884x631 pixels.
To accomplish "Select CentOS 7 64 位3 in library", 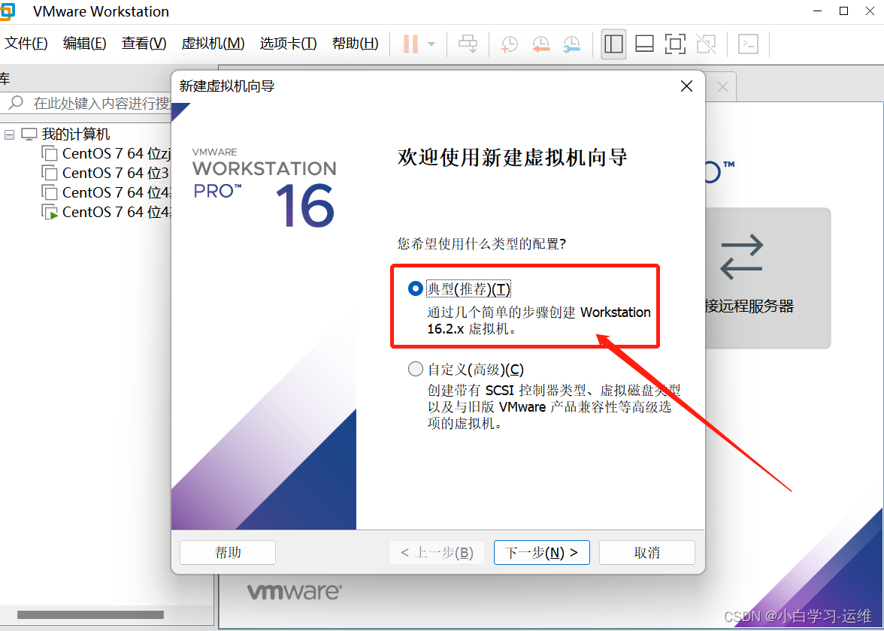I will click(x=116, y=173).
